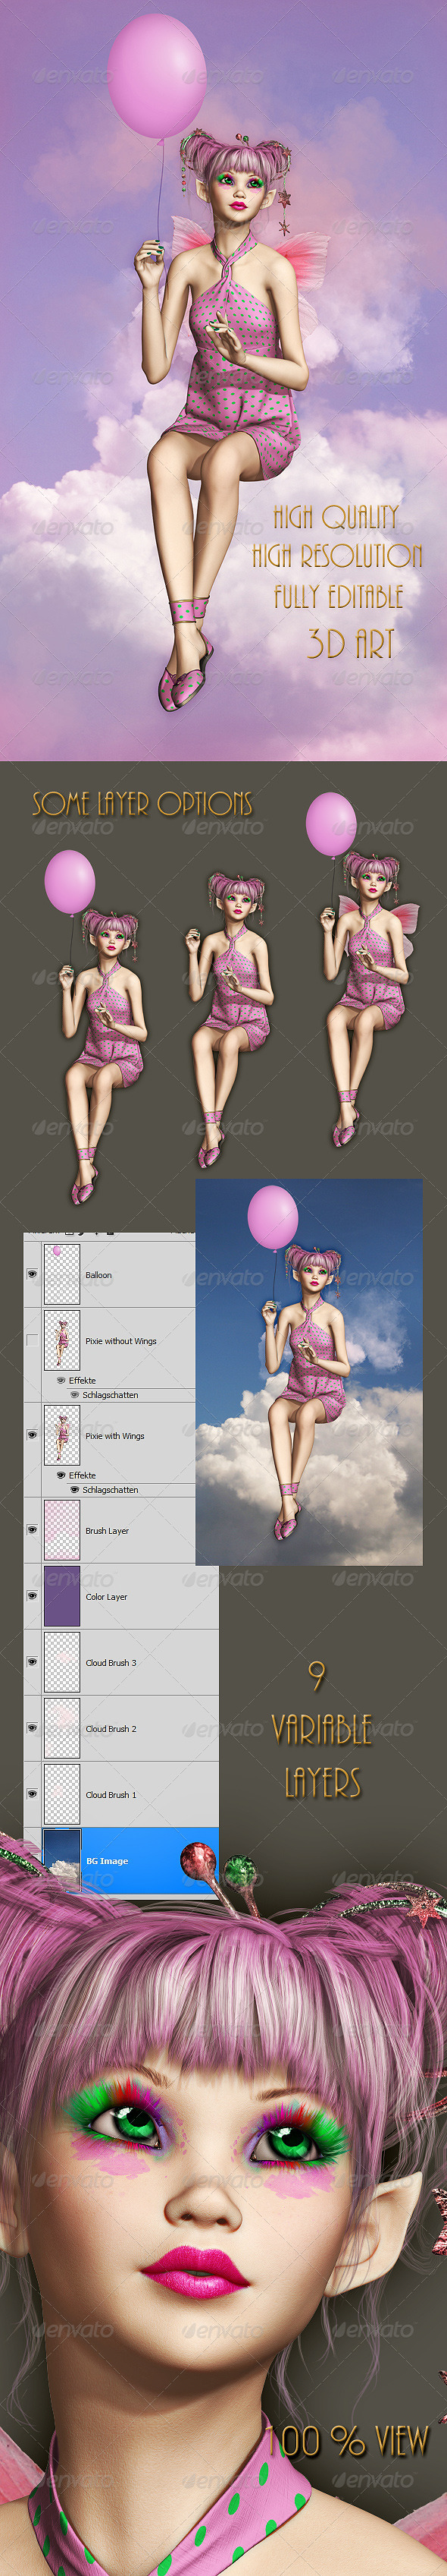Viewport: 447px width, 2576px height.
Task: Click the "Cloud Brush 1" layer name
Action: (x=111, y=1795)
